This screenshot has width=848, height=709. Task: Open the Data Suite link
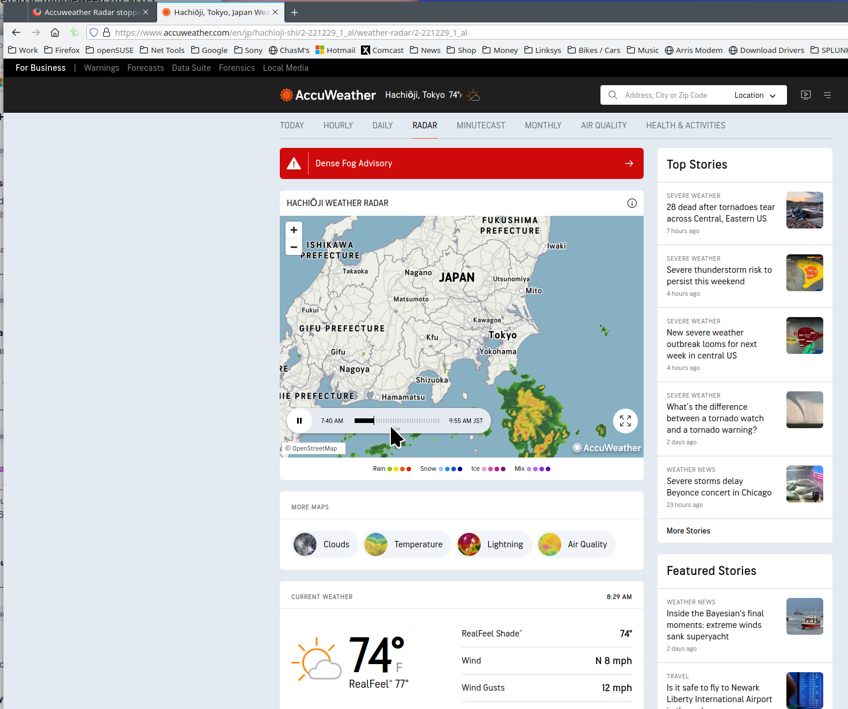pyautogui.click(x=191, y=68)
